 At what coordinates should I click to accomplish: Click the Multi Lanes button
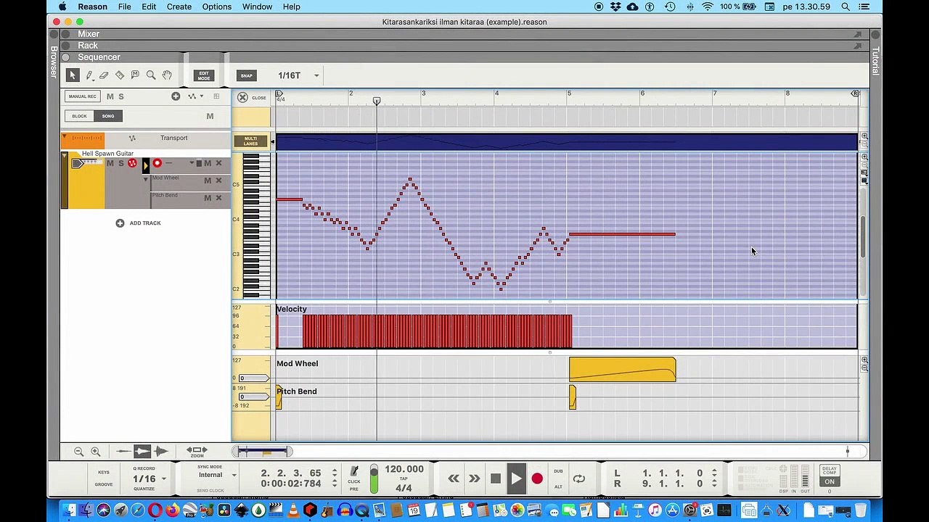[x=250, y=141]
